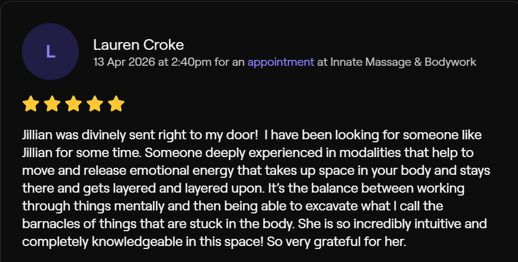Click the letter L inside the avatar
Screen dimensions: 518x262
[50, 52]
